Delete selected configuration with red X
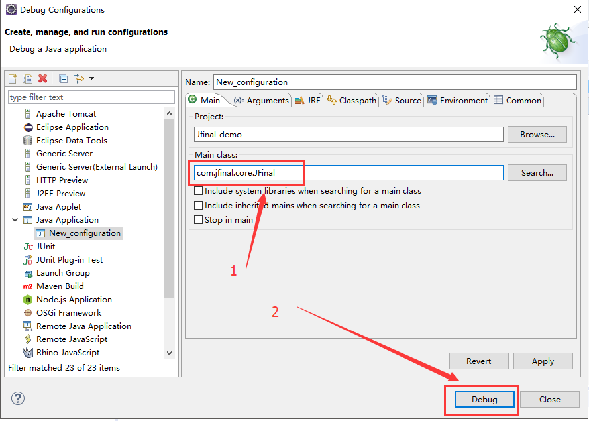Screen dimensions: 589x421 (42, 78)
